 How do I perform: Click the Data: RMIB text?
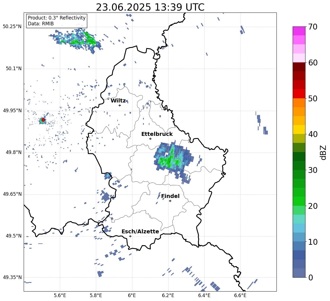[41, 24]
